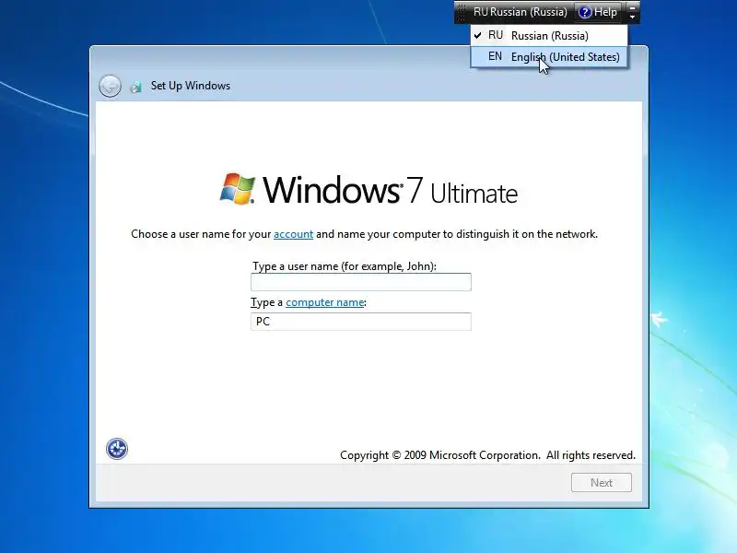Click the back arrow in Set Up Windows
This screenshot has width=737, height=553.
pos(110,86)
